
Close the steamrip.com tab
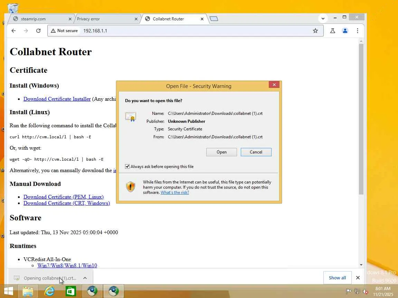tap(70, 19)
